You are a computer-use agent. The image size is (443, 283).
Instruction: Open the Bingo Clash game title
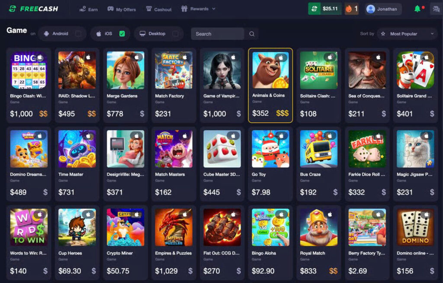(x=28, y=96)
